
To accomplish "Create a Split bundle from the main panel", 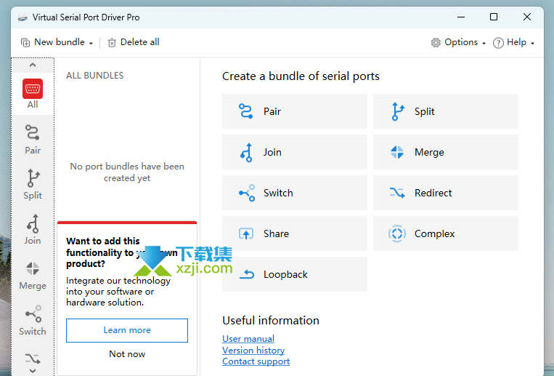I will 446,111.
